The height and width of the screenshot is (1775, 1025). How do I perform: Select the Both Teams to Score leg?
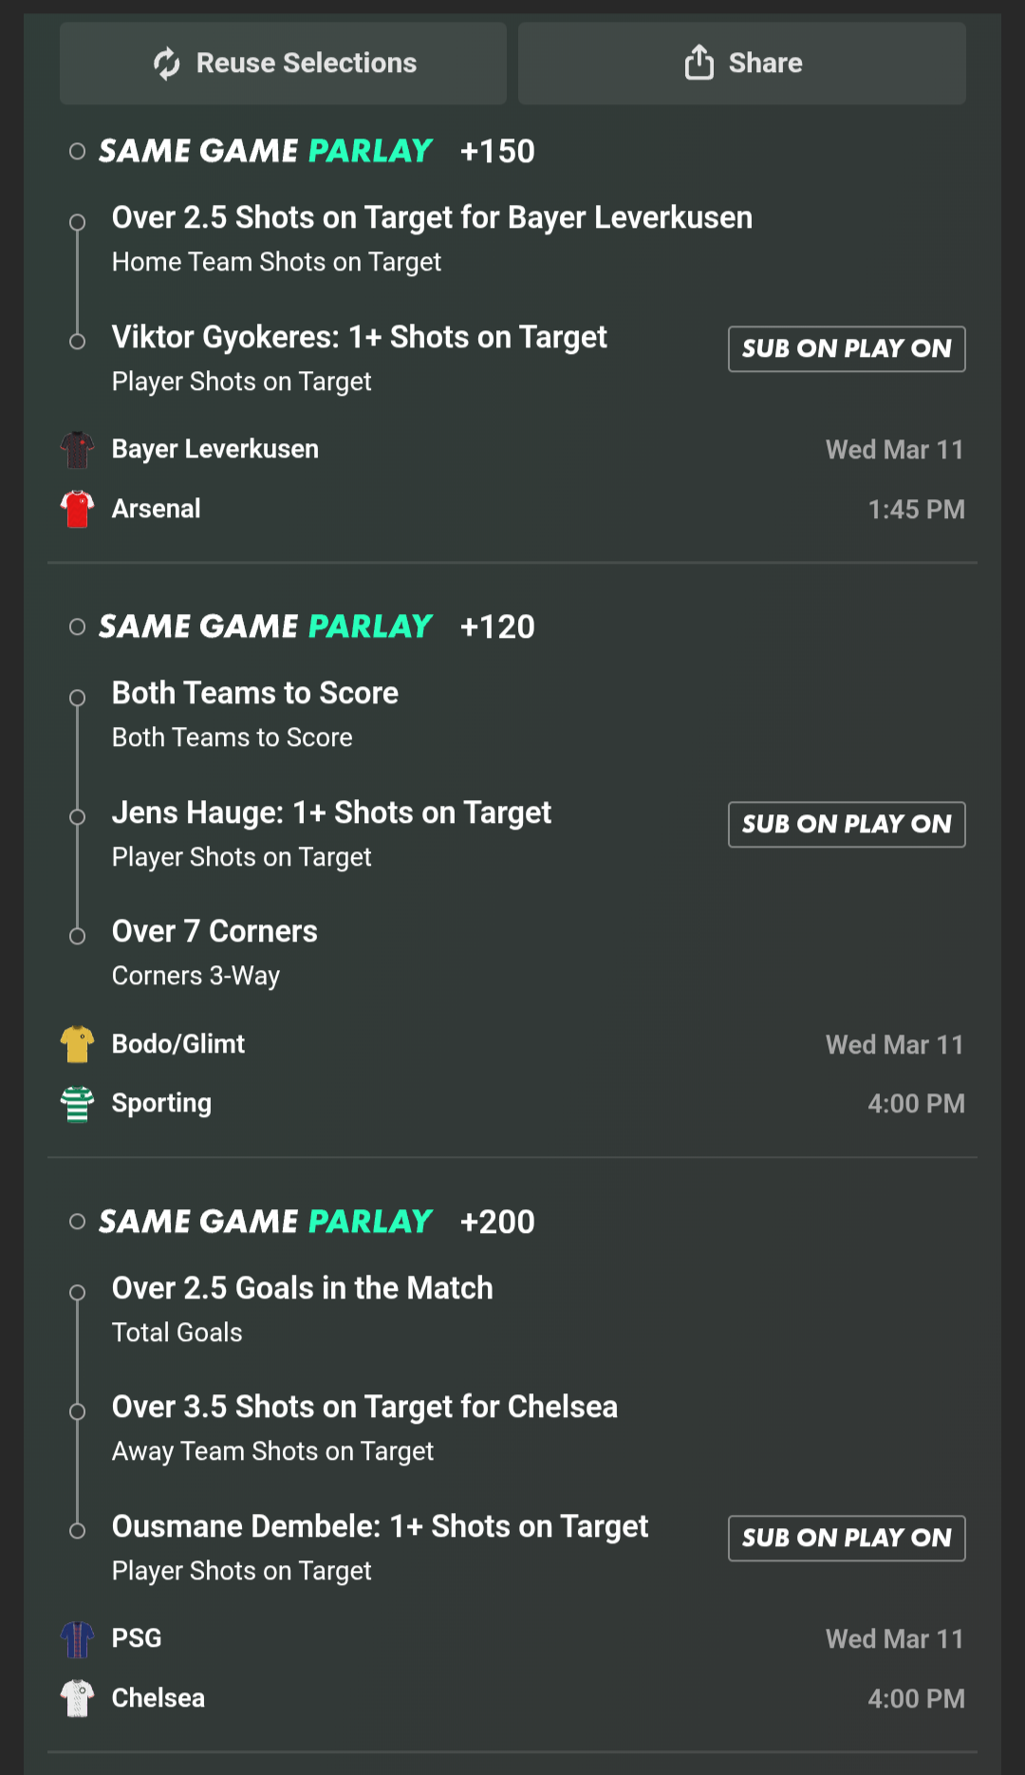pyautogui.click(x=255, y=694)
